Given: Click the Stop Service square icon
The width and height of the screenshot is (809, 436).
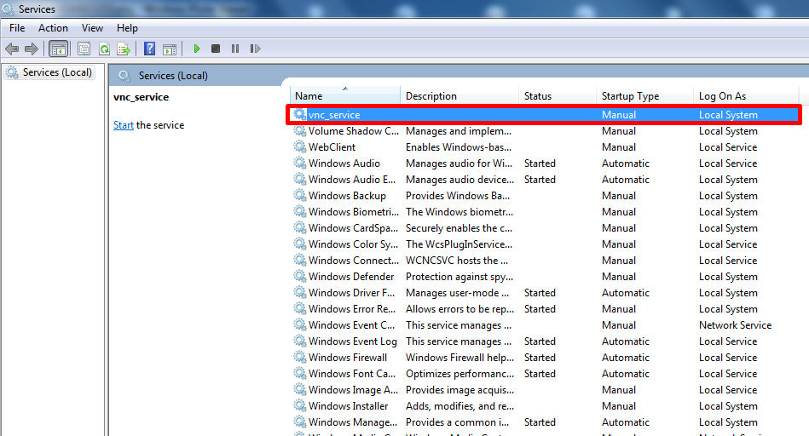Looking at the screenshot, I should (x=216, y=49).
